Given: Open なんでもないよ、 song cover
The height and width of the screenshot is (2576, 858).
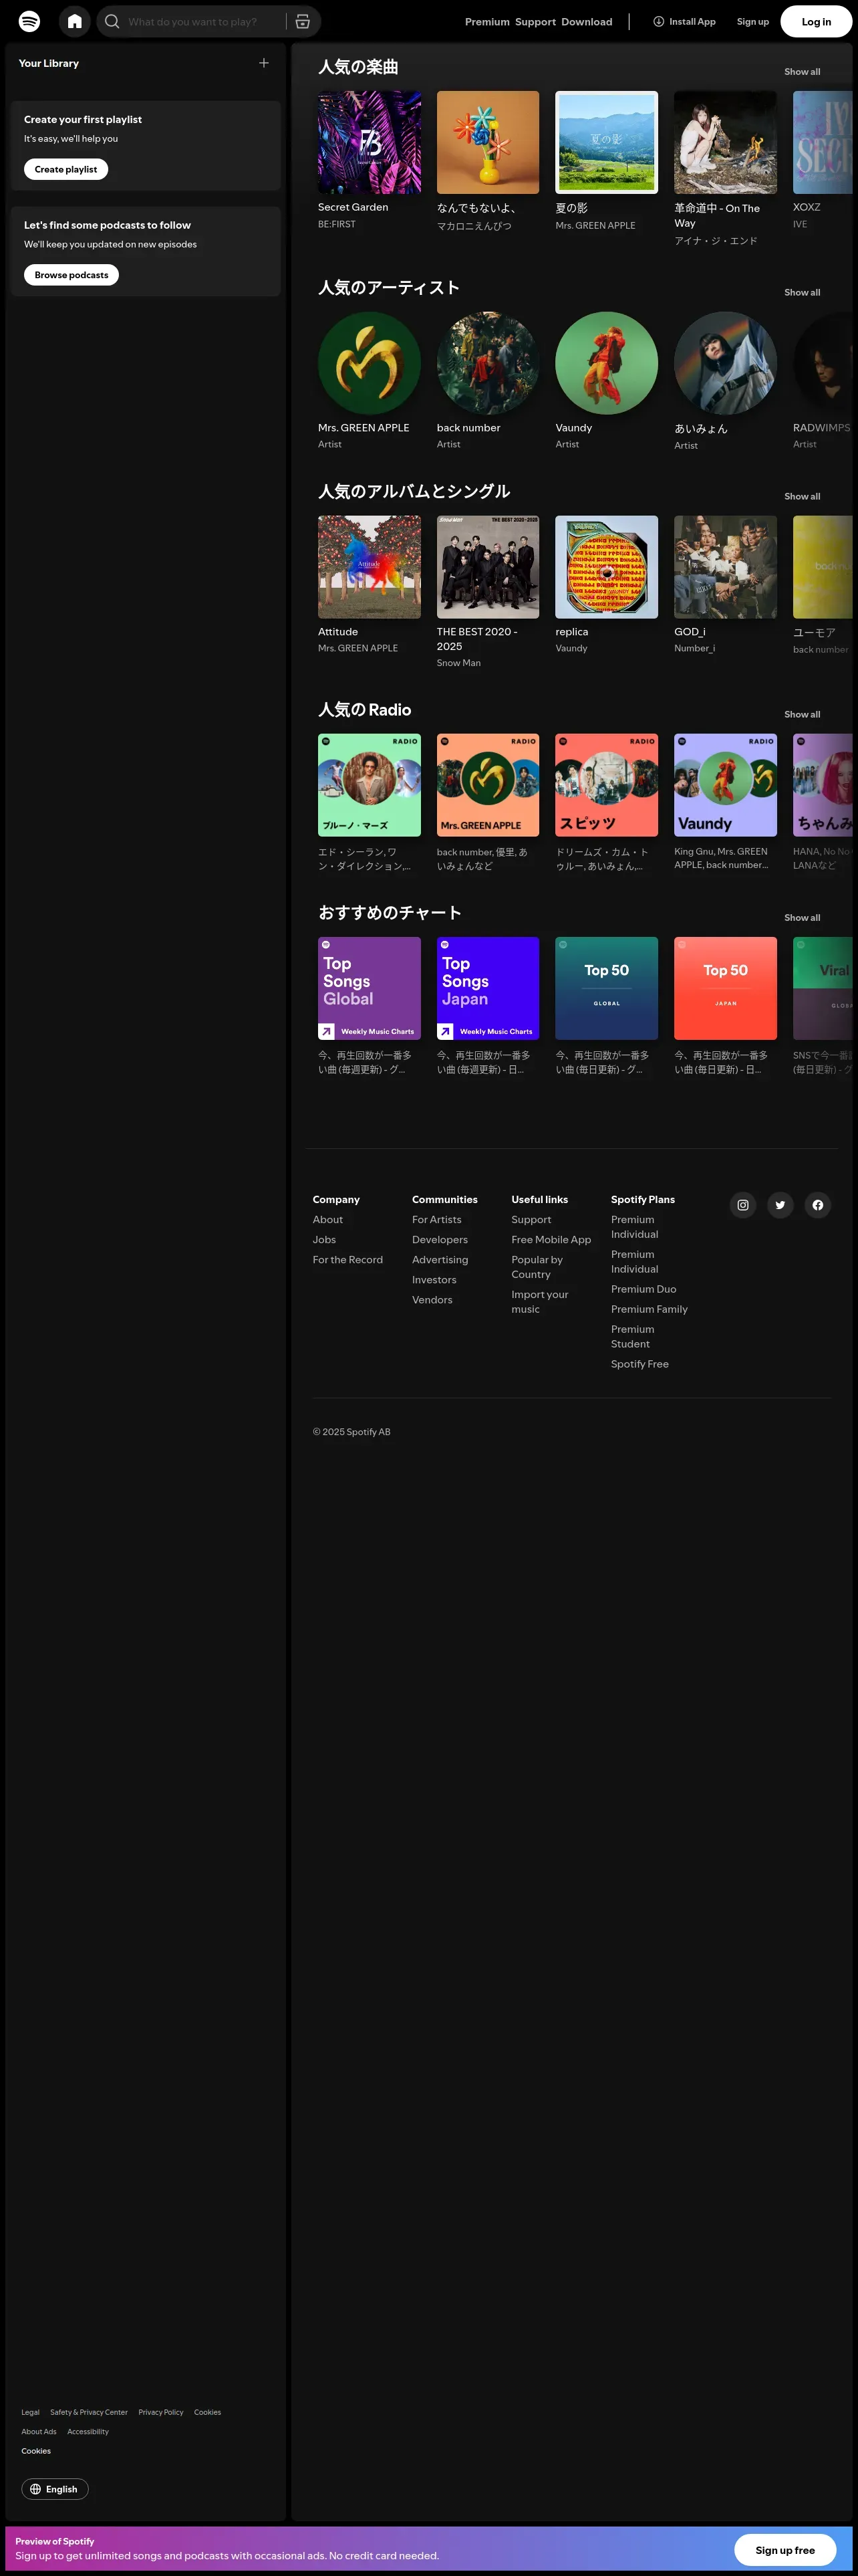Looking at the screenshot, I should (x=488, y=142).
